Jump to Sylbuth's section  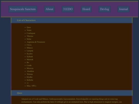[x=30, y=56]
